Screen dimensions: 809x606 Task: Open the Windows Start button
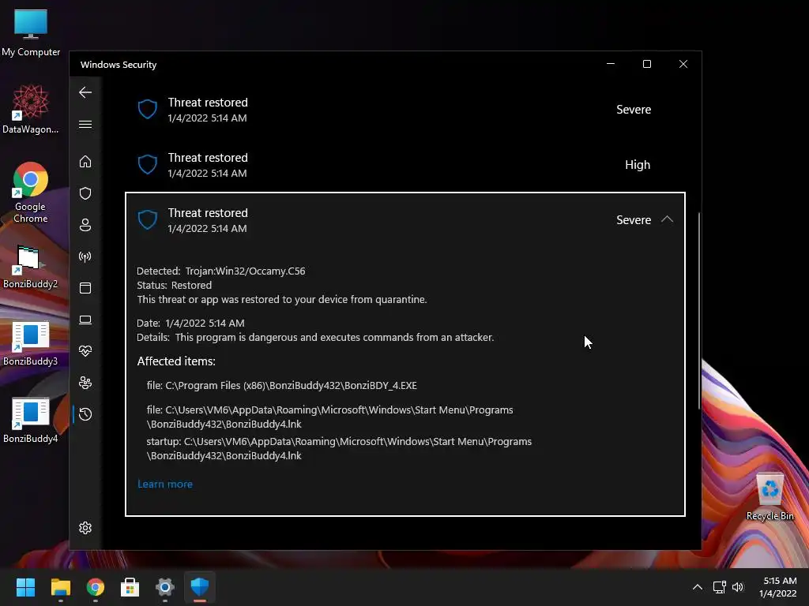[25, 587]
